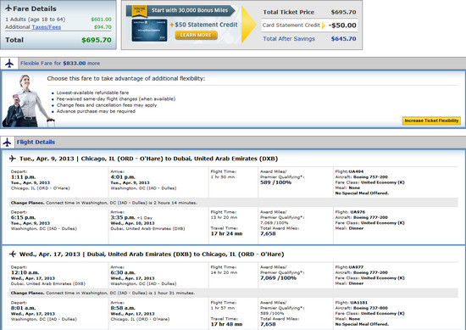Click the airplane icon in Fare Details header

point(8,8)
